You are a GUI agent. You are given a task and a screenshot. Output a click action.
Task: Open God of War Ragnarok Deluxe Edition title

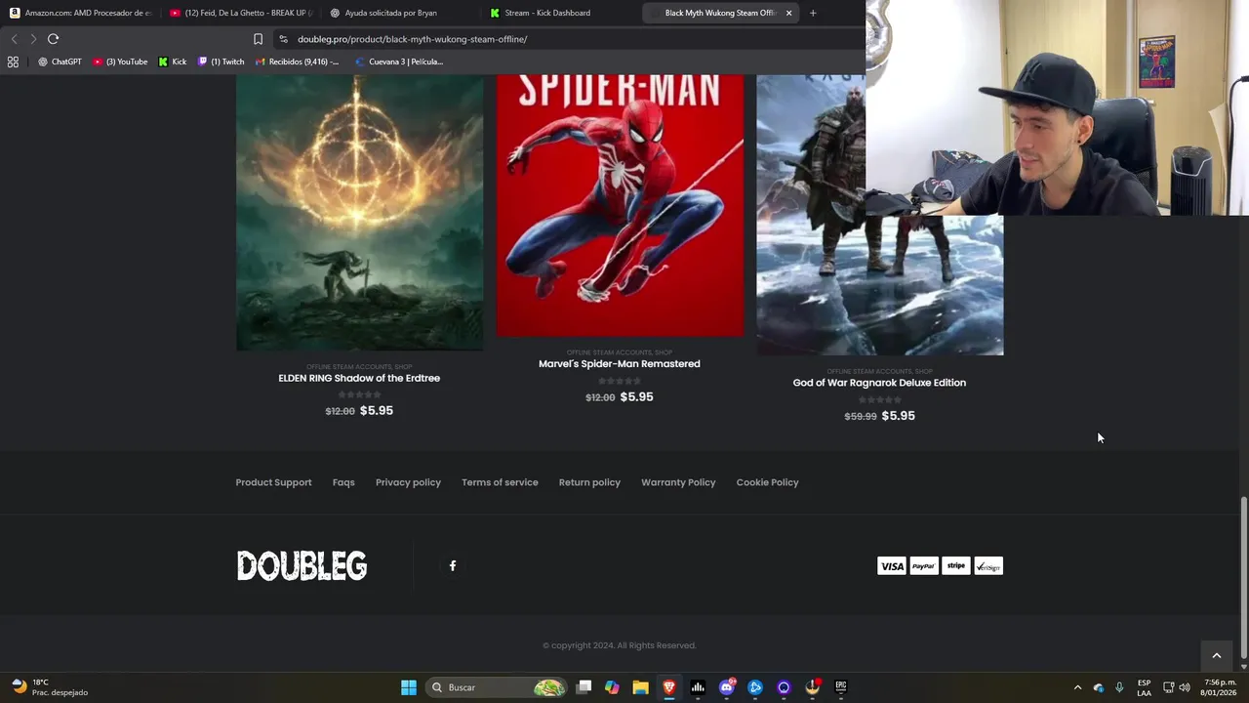click(879, 383)
